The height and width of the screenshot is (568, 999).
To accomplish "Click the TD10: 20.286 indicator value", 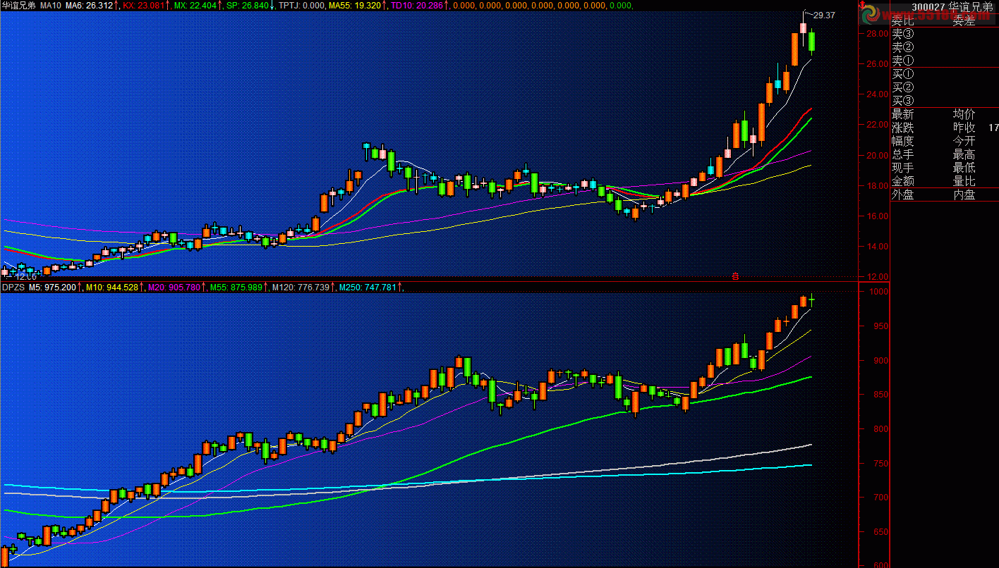I will point(416,5).
